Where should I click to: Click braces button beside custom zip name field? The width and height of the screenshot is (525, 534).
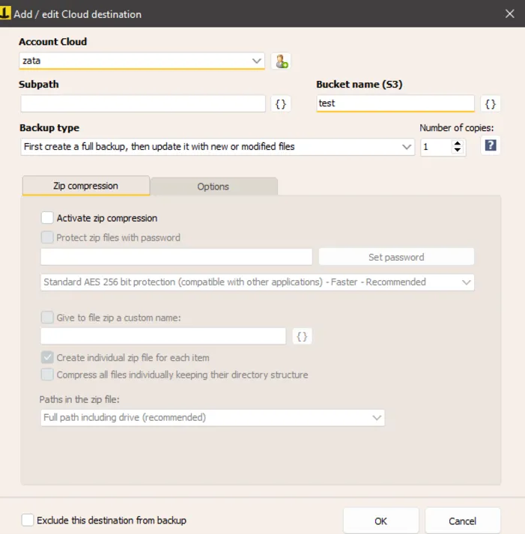tap(302, 336)
